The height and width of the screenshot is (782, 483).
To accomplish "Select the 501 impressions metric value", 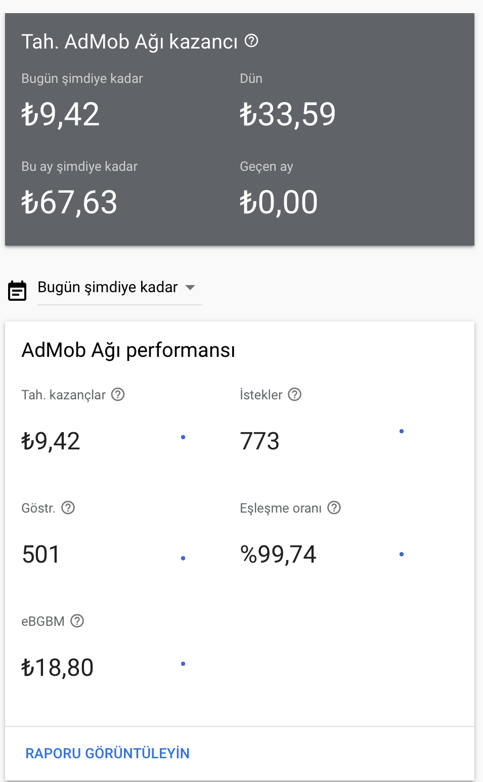I will coord(41,555).
